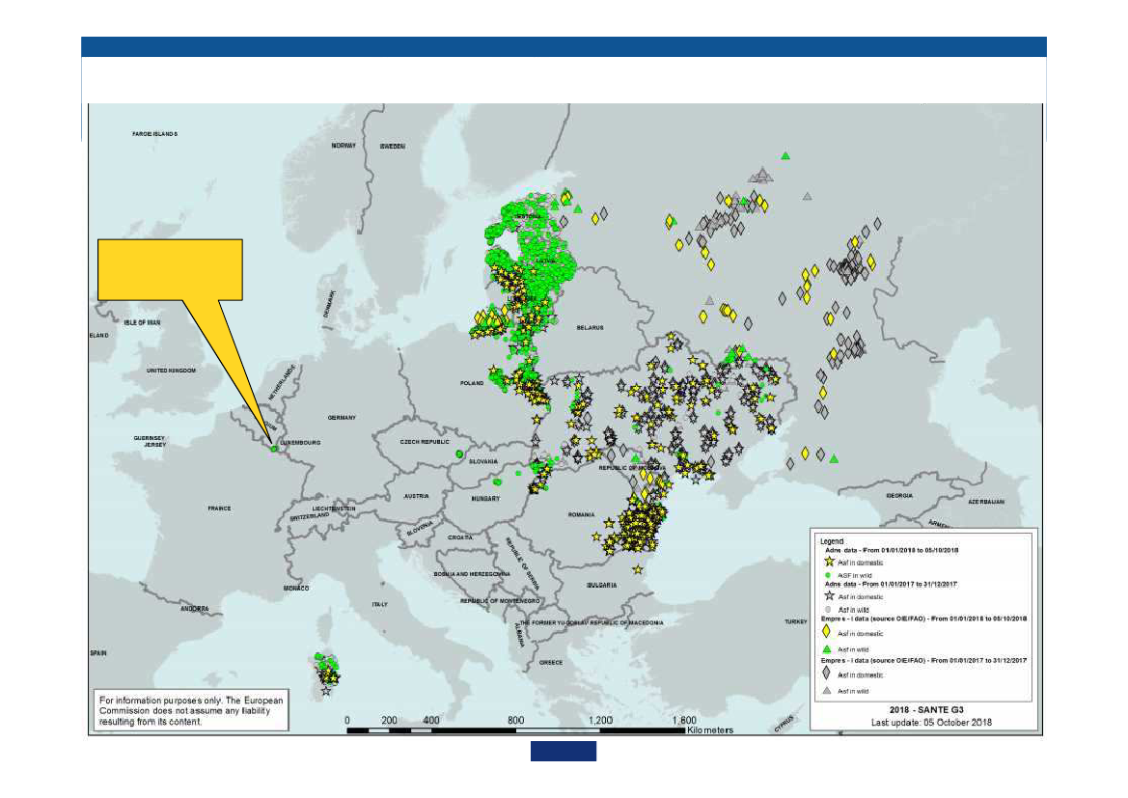
Task: Click the blue header bar at top
Action: point(564,47)
